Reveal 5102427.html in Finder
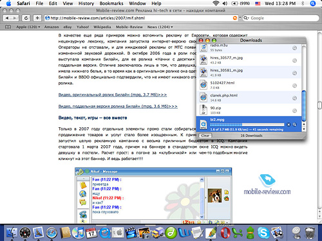The height and width of the screenshot is (241, 322). (294, 85)
